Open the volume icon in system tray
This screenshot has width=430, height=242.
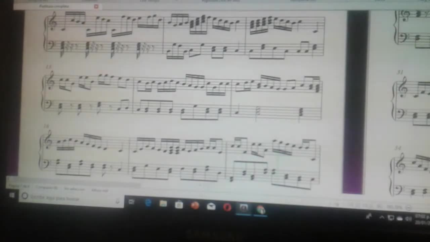tap(409, 218)
